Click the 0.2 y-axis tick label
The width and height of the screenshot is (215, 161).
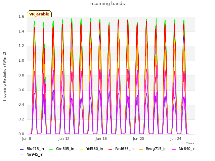tap(21, 119)
